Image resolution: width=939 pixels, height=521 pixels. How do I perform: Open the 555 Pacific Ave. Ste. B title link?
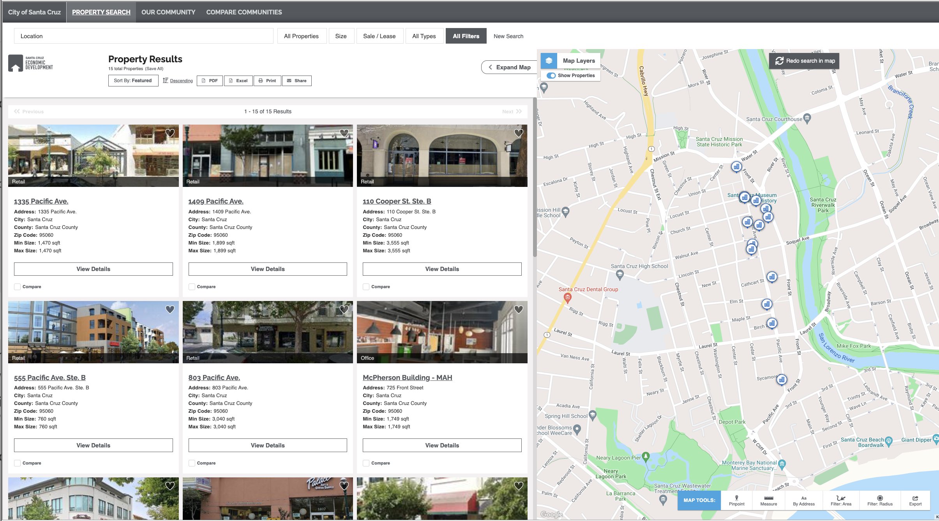(x=50, y=378)
